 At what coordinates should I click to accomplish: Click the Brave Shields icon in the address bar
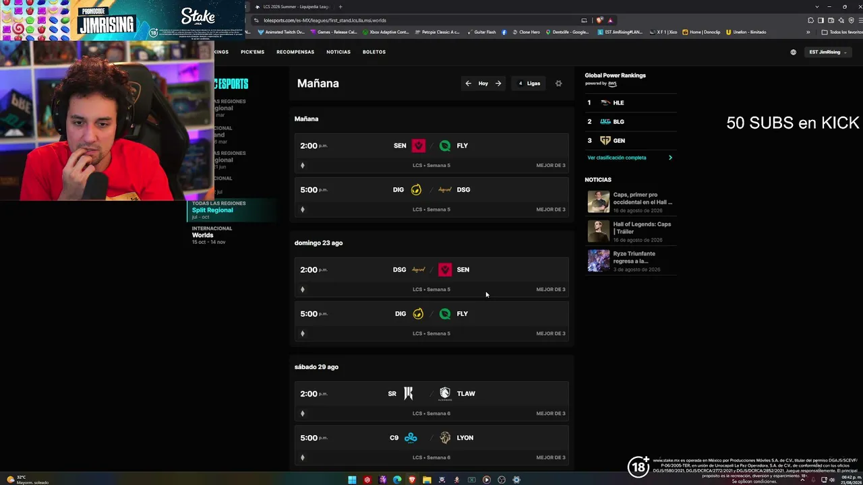[599, 20]
